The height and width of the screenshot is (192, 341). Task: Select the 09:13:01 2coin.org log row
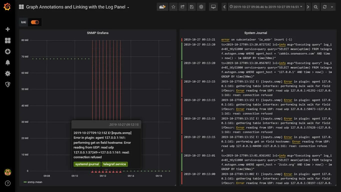(x=257, y=162)
